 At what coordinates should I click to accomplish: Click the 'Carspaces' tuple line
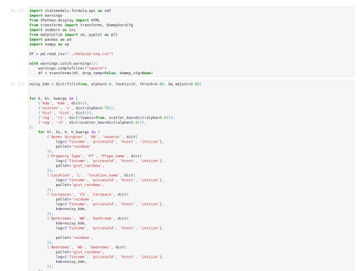88,195
